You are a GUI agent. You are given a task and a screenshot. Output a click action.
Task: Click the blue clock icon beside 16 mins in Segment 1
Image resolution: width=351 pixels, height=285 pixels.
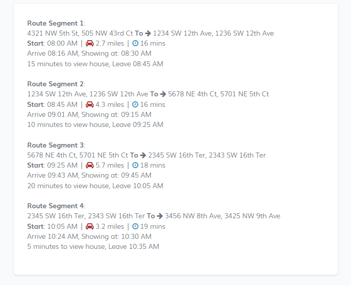point(135,43)
